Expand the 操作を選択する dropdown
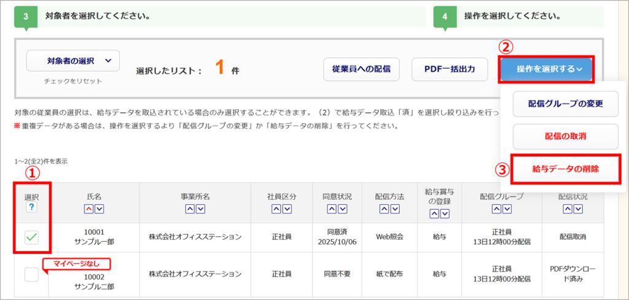This screenshot has width=629, height=300. pyautogui.click(x=548, y=69)
